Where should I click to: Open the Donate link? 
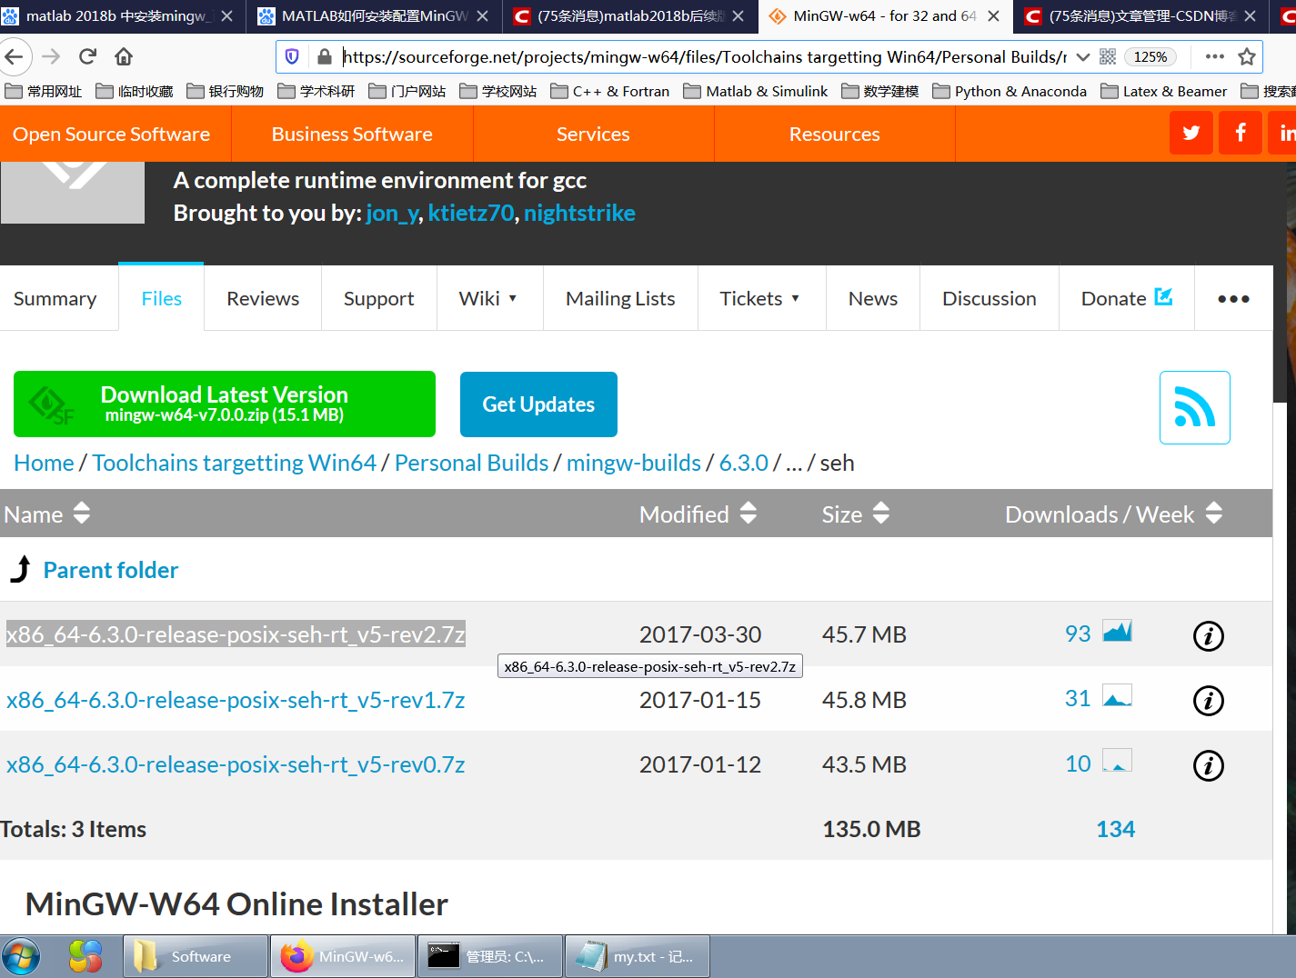coord(1127,298)
